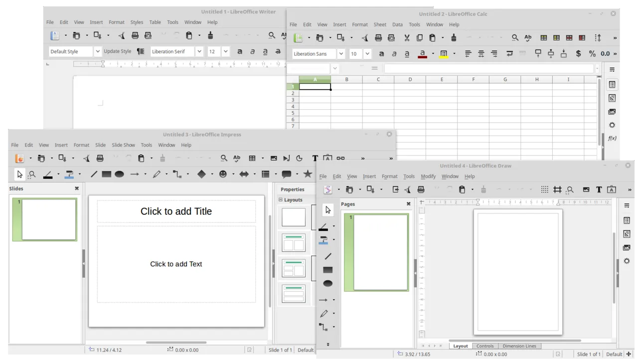638x363 pixels.
Task: Click the Calc formula input line
Action: [489, 68]
